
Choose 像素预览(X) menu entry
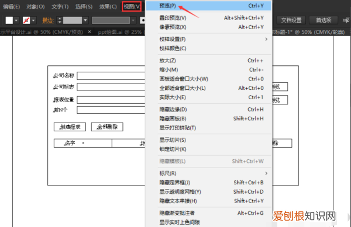coord(208,27)
